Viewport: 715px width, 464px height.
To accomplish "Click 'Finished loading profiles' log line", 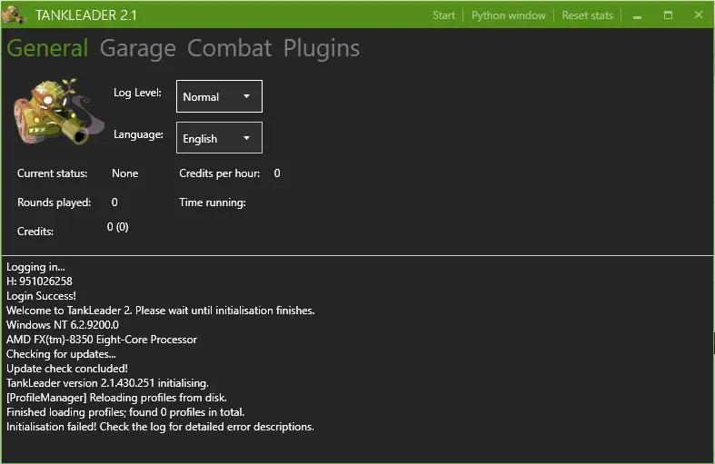I will click(125, 412).
